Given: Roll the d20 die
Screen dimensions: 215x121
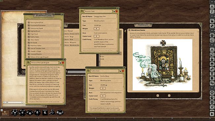Looking at the screenshot, I should coord(15,112).
